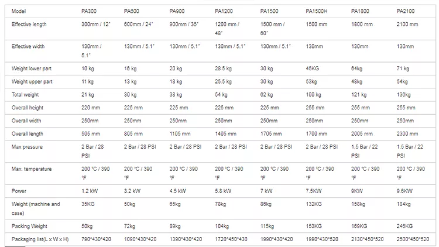Click the Effective length row label
Image resolution: width=439 pixels, height=247 pixels.
29,25
